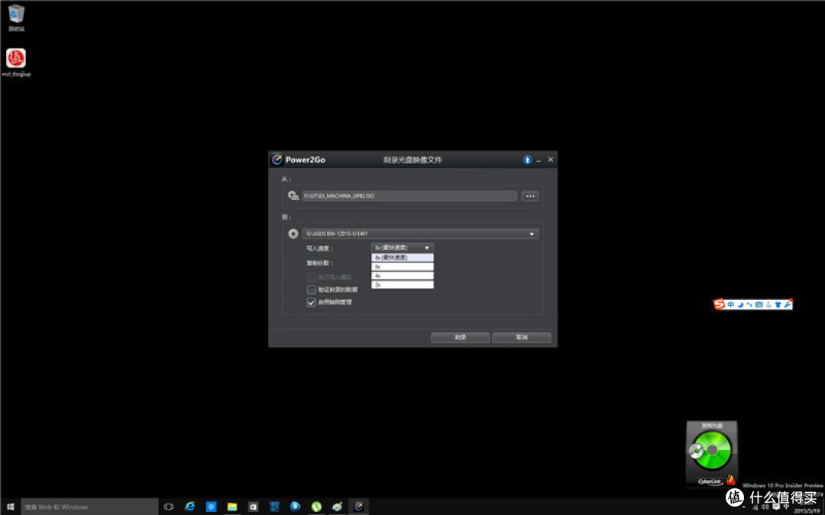This screenshot has height=515, width=825.
Task: Open the skin shirt icon on Sogou bar
Action: point(778,304)
